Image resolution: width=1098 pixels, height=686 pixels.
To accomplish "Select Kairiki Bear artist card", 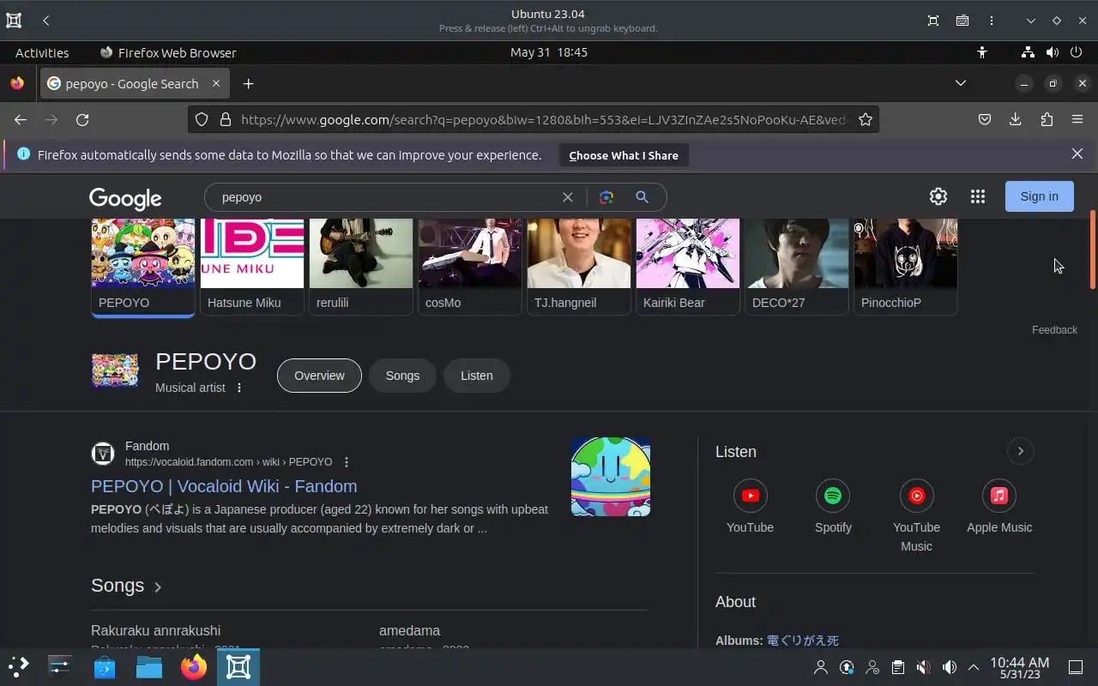I will (688, 267).
